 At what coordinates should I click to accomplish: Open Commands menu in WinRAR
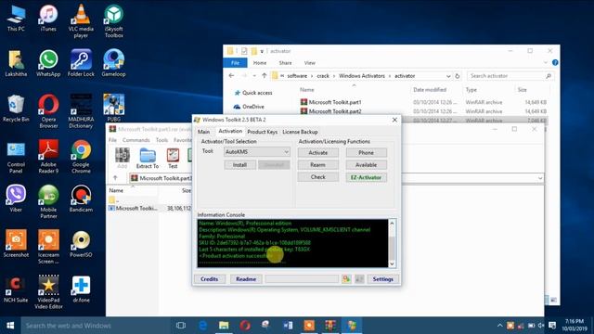coord(136,140)
